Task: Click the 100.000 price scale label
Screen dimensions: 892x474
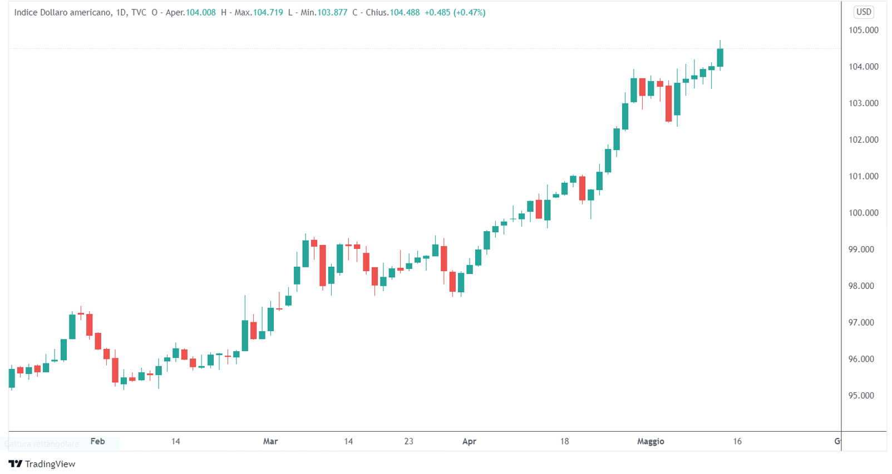Action: click(x=863, y=213)
